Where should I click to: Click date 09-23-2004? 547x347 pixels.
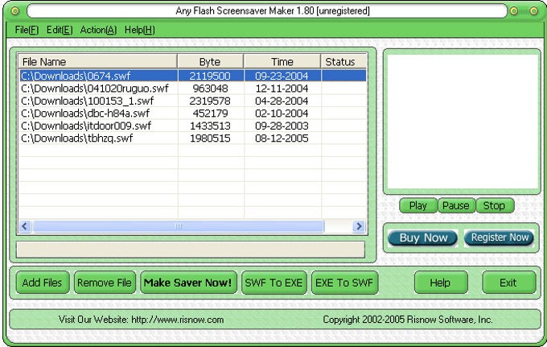(x=282, y=76)
